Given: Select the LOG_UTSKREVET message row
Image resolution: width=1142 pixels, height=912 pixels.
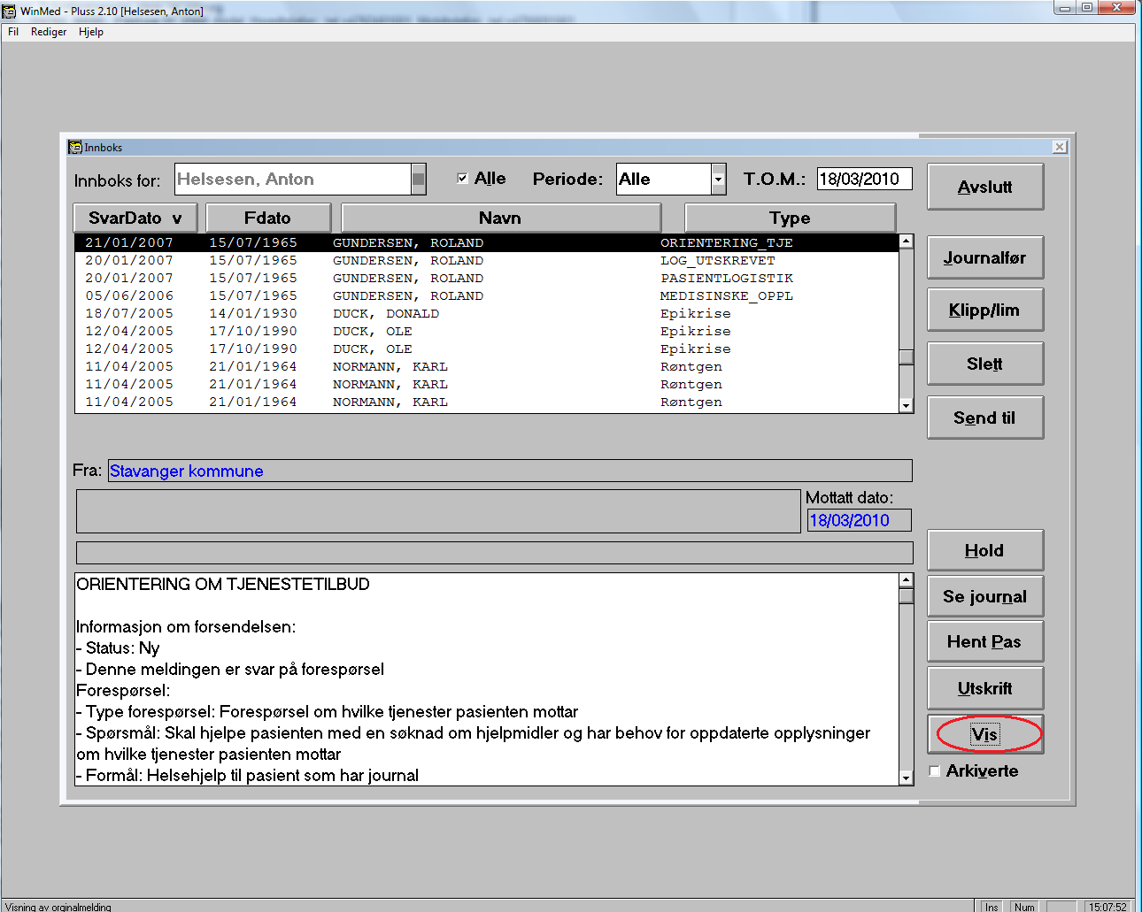Looking at the screenshot, I should (x=487, y=260).
